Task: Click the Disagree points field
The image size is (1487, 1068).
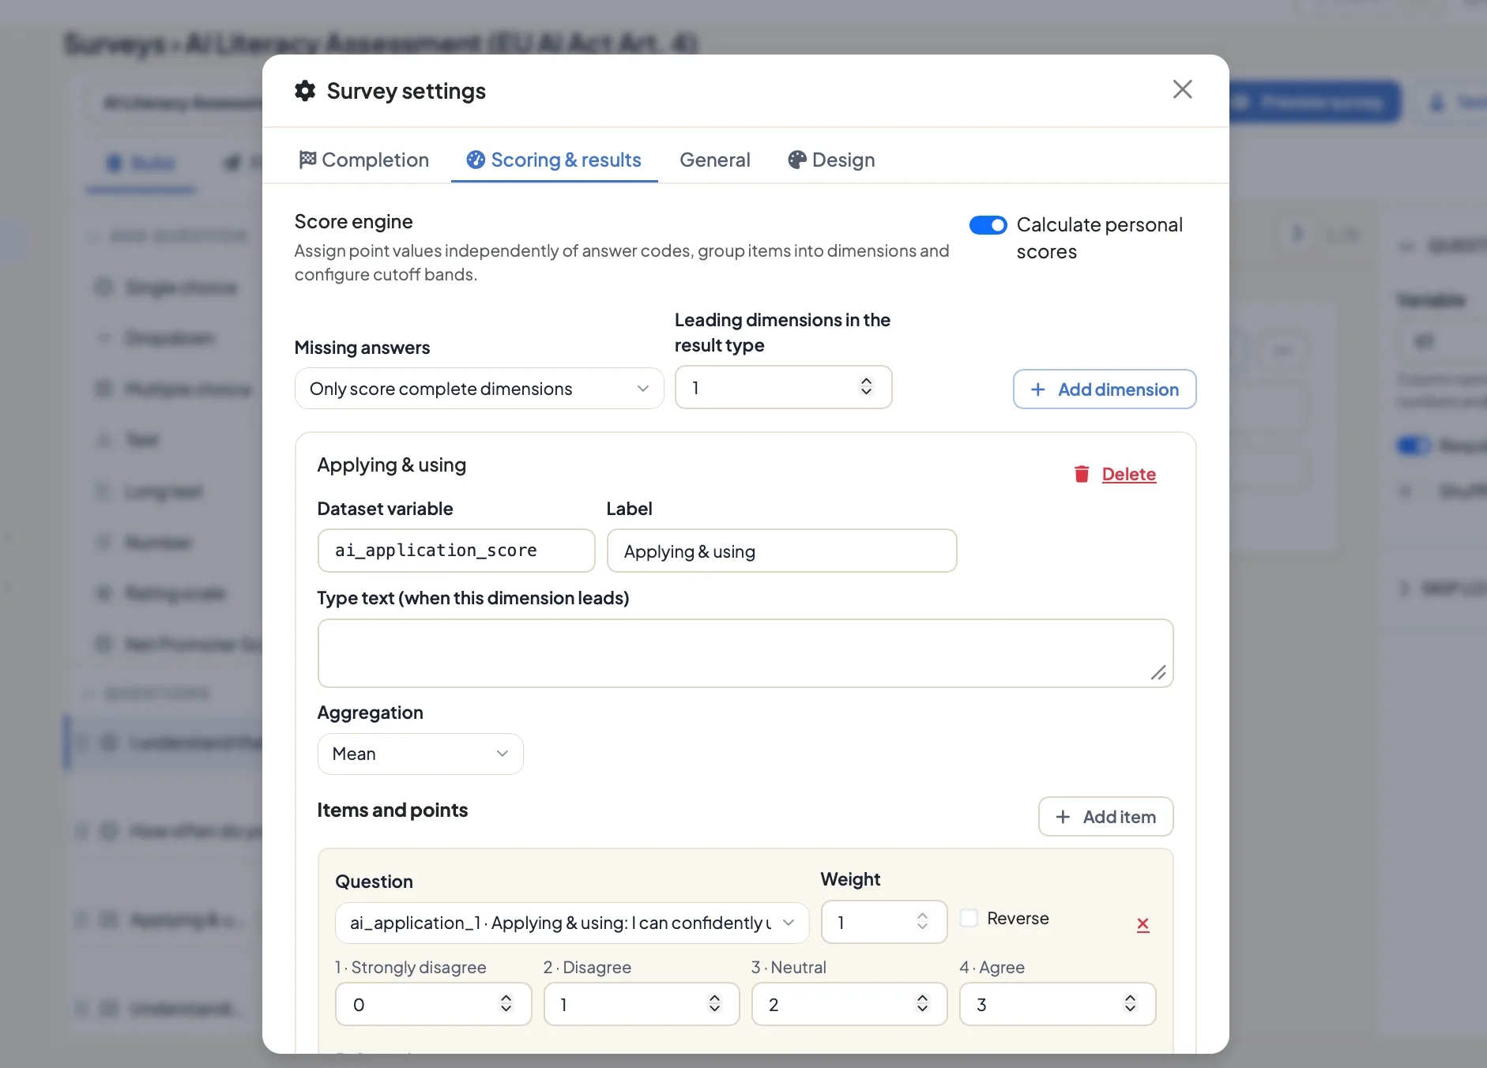Action: coord(641,1004)
